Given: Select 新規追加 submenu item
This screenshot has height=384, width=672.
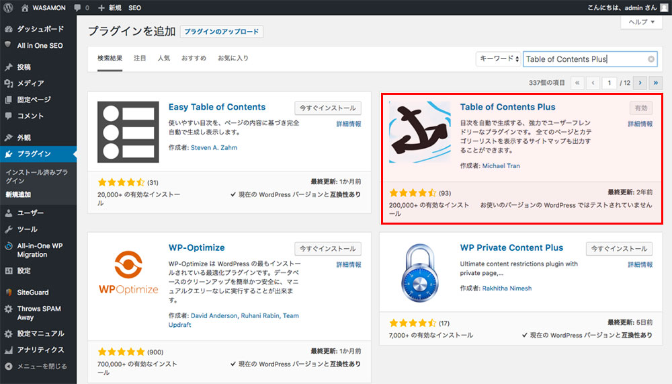Looking at the screenshot, I should (x=18, y=194).
